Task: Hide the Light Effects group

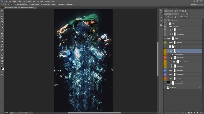Action: pos(165,79)
